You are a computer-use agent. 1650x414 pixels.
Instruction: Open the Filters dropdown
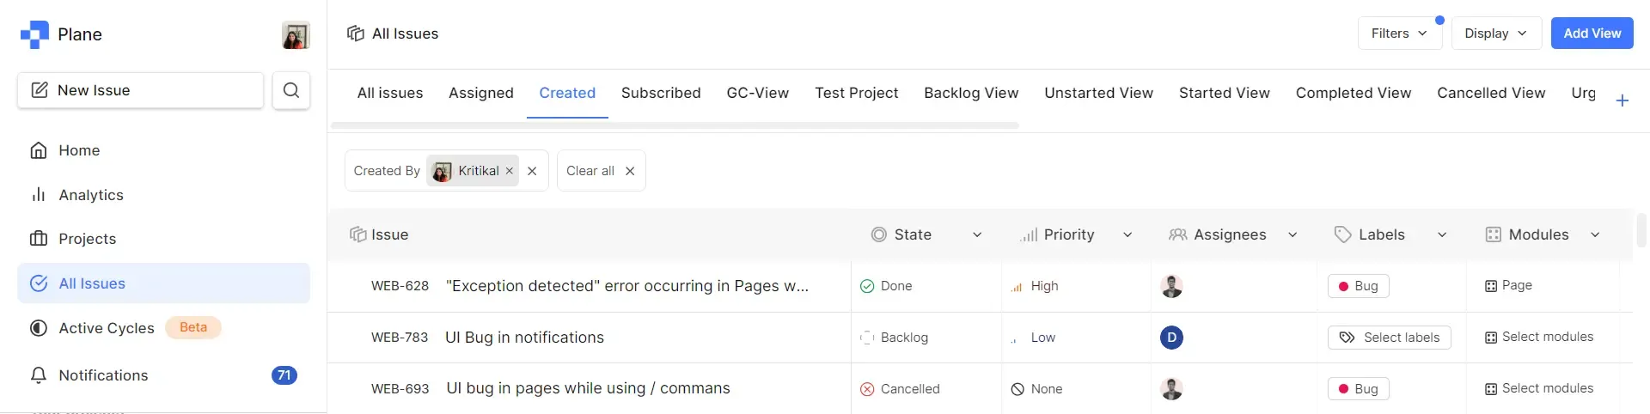coord(1399,33)
